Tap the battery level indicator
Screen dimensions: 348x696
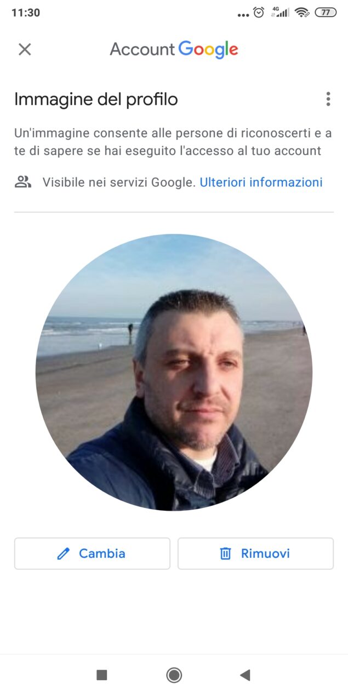pos(326,12)
